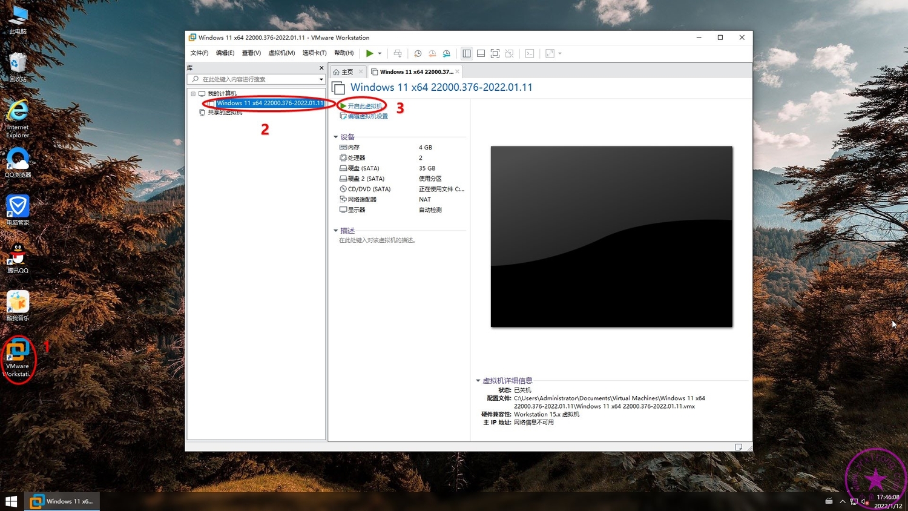
Task: Close the Windows 11 x64 VM tab
Action: coord(458,72)
